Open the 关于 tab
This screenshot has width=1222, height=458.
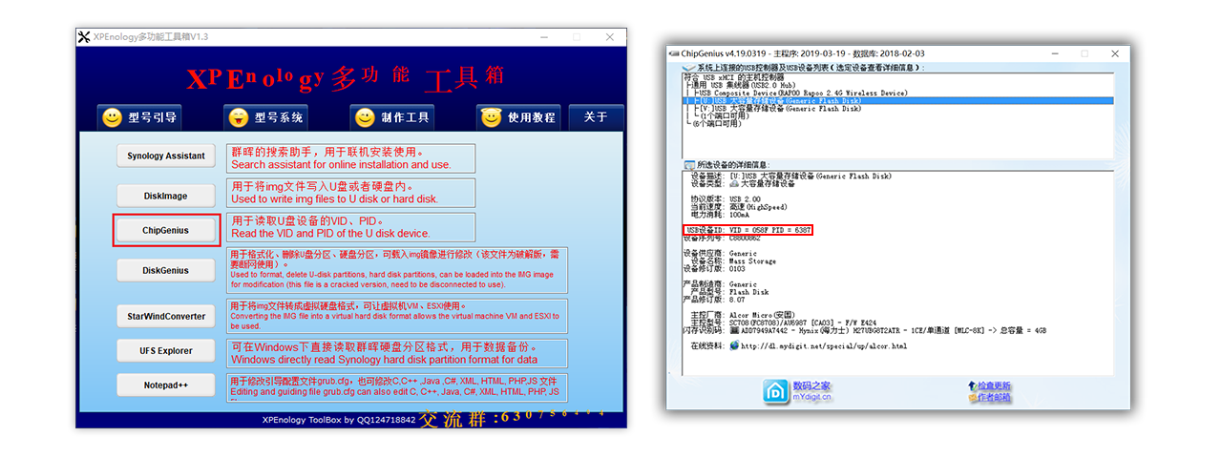[596, 117]
